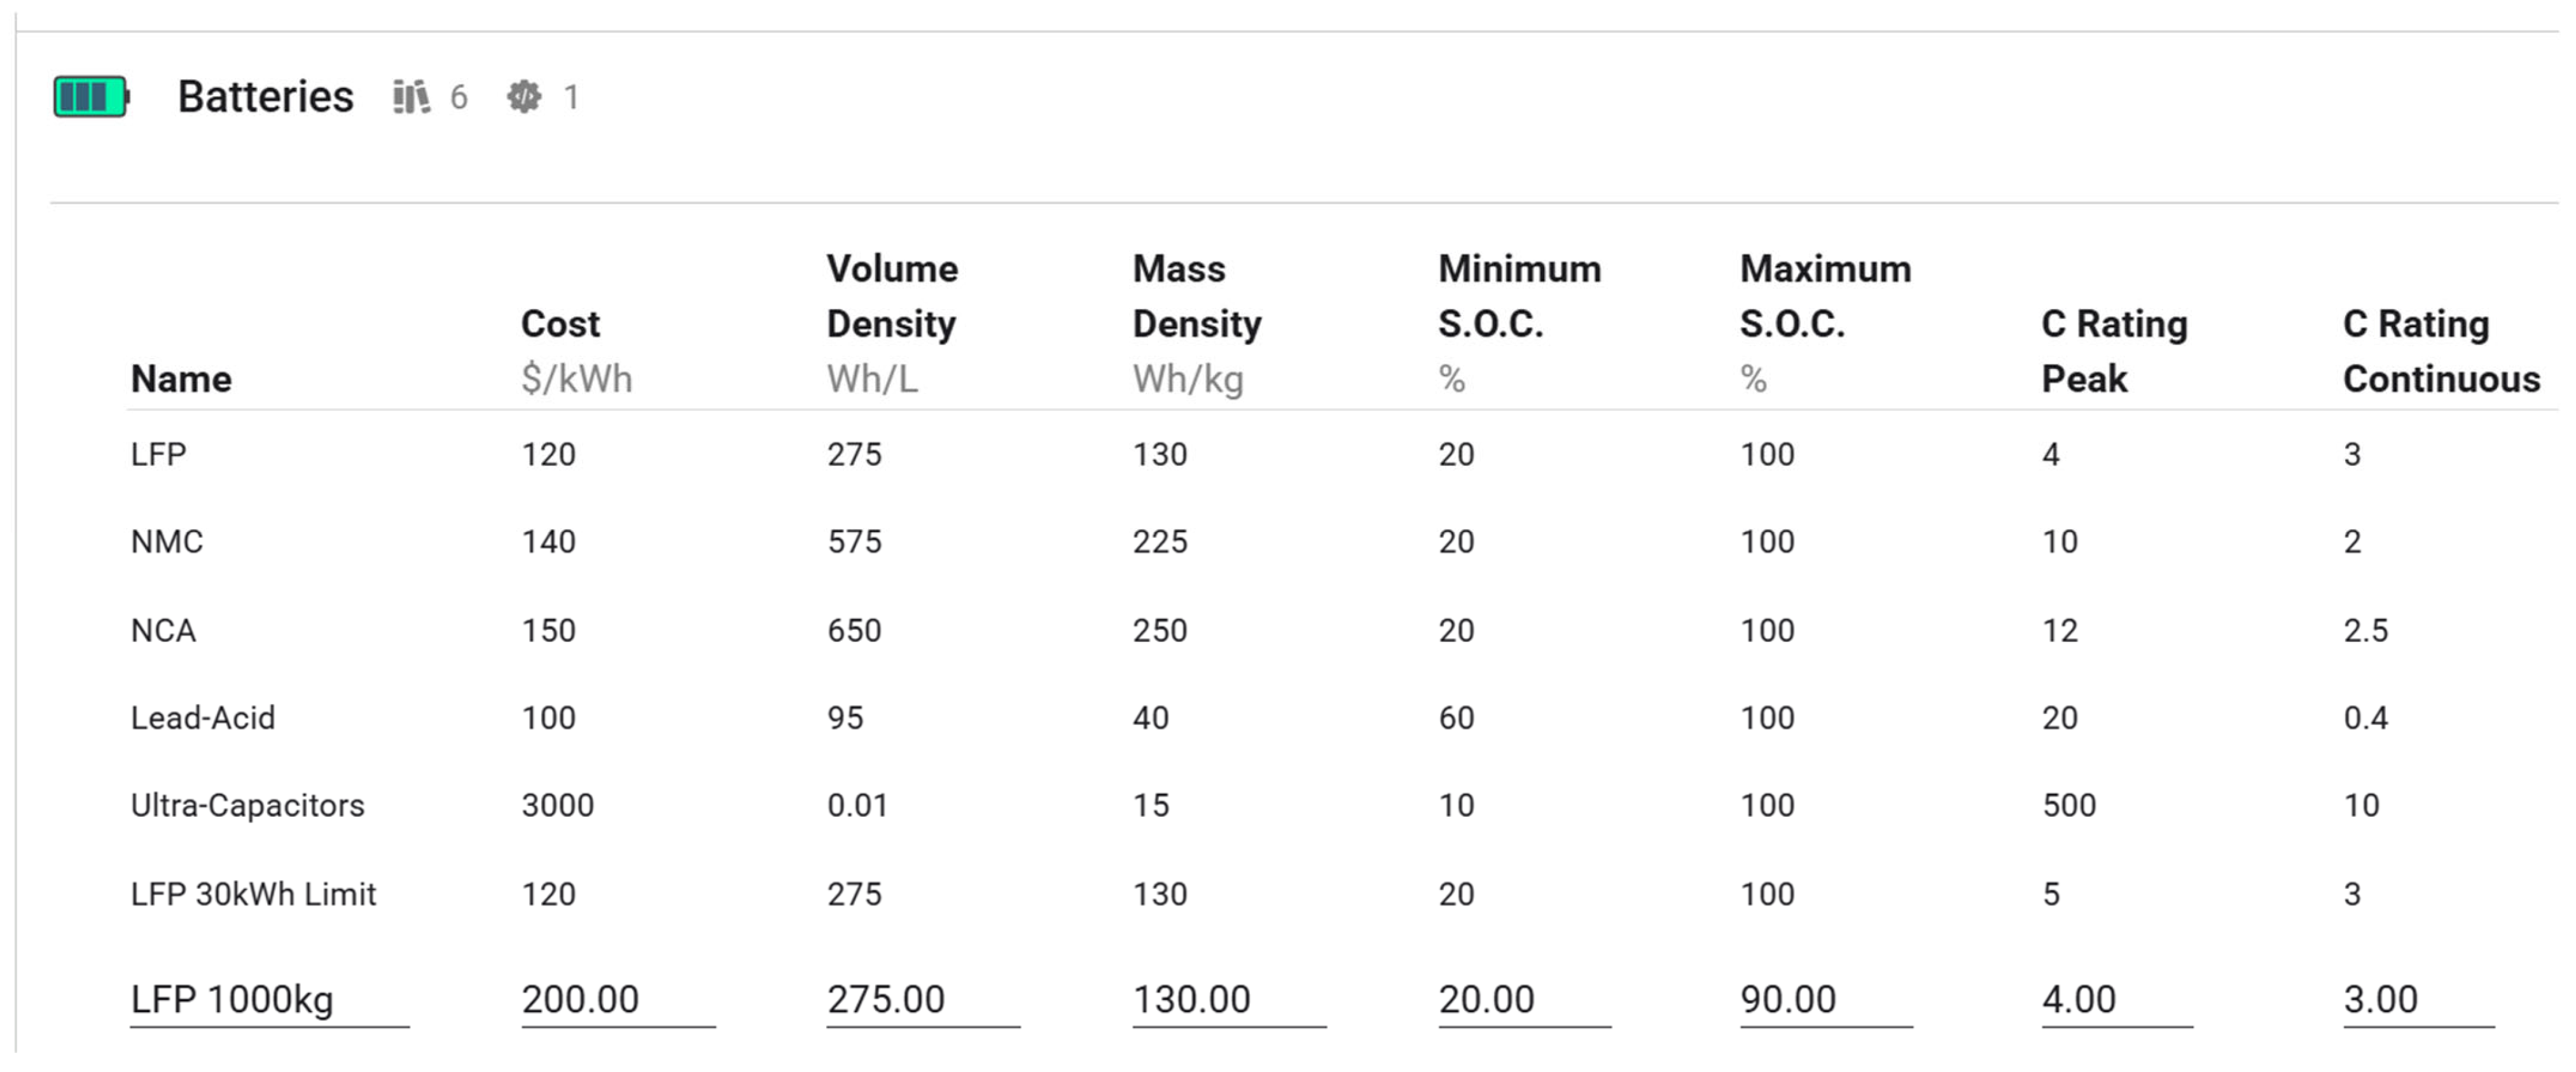
Task: Click the 90.00 maximum S.O.C. field
Action: (1825, 999)
